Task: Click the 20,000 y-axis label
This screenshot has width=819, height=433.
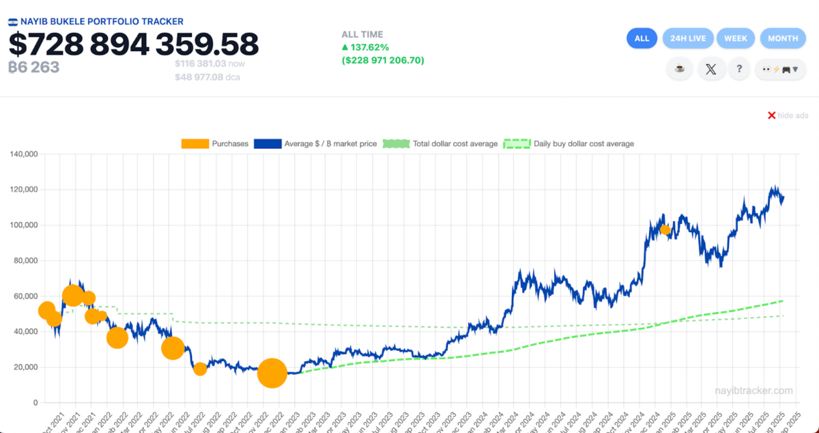Action: pyautogui.click(x=26, y=367)
